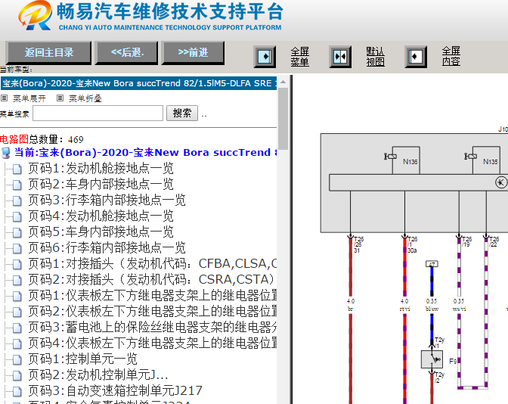
Task: Open 页码2:车身内部接地点一览 entry
Action: click(x=101, y=185)
